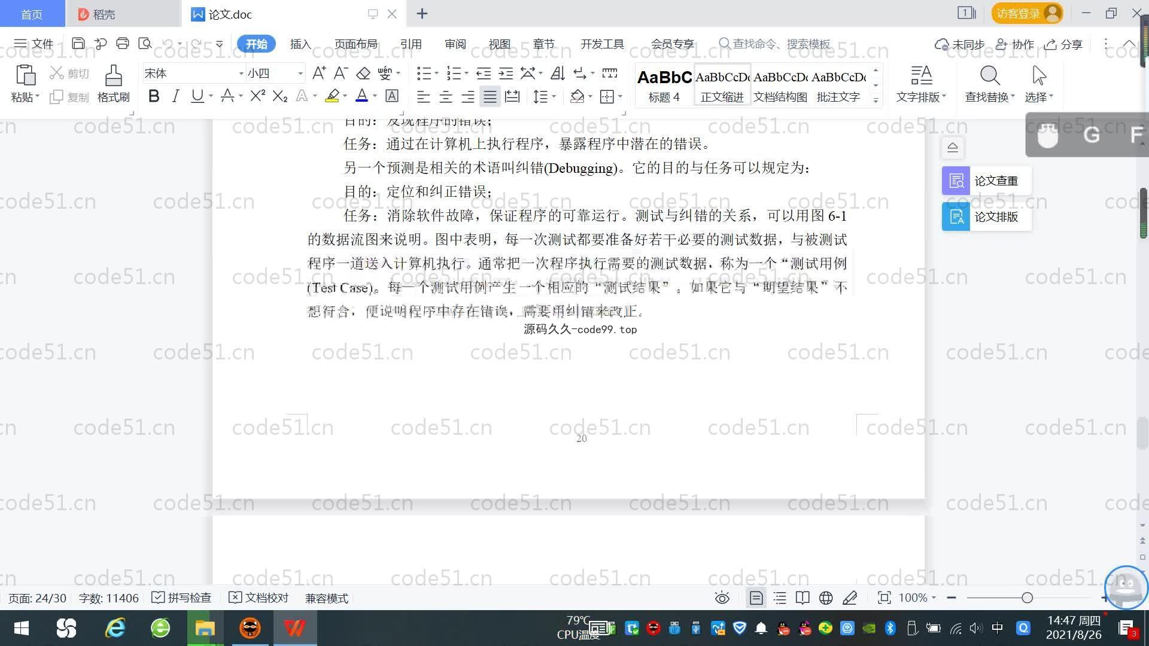The height and width of the screenshot is (646, 1149).
Task: Click the print icon in quick toolbar
Action: 123,44
